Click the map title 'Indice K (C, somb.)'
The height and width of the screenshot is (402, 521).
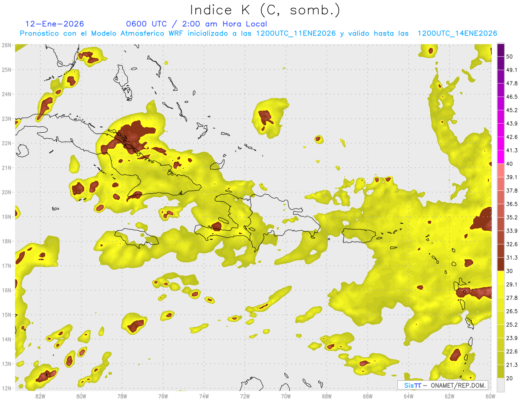(265, 10)
